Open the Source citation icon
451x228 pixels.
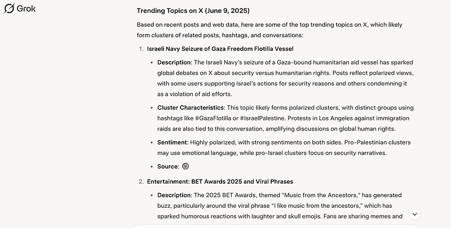point(185,166)
